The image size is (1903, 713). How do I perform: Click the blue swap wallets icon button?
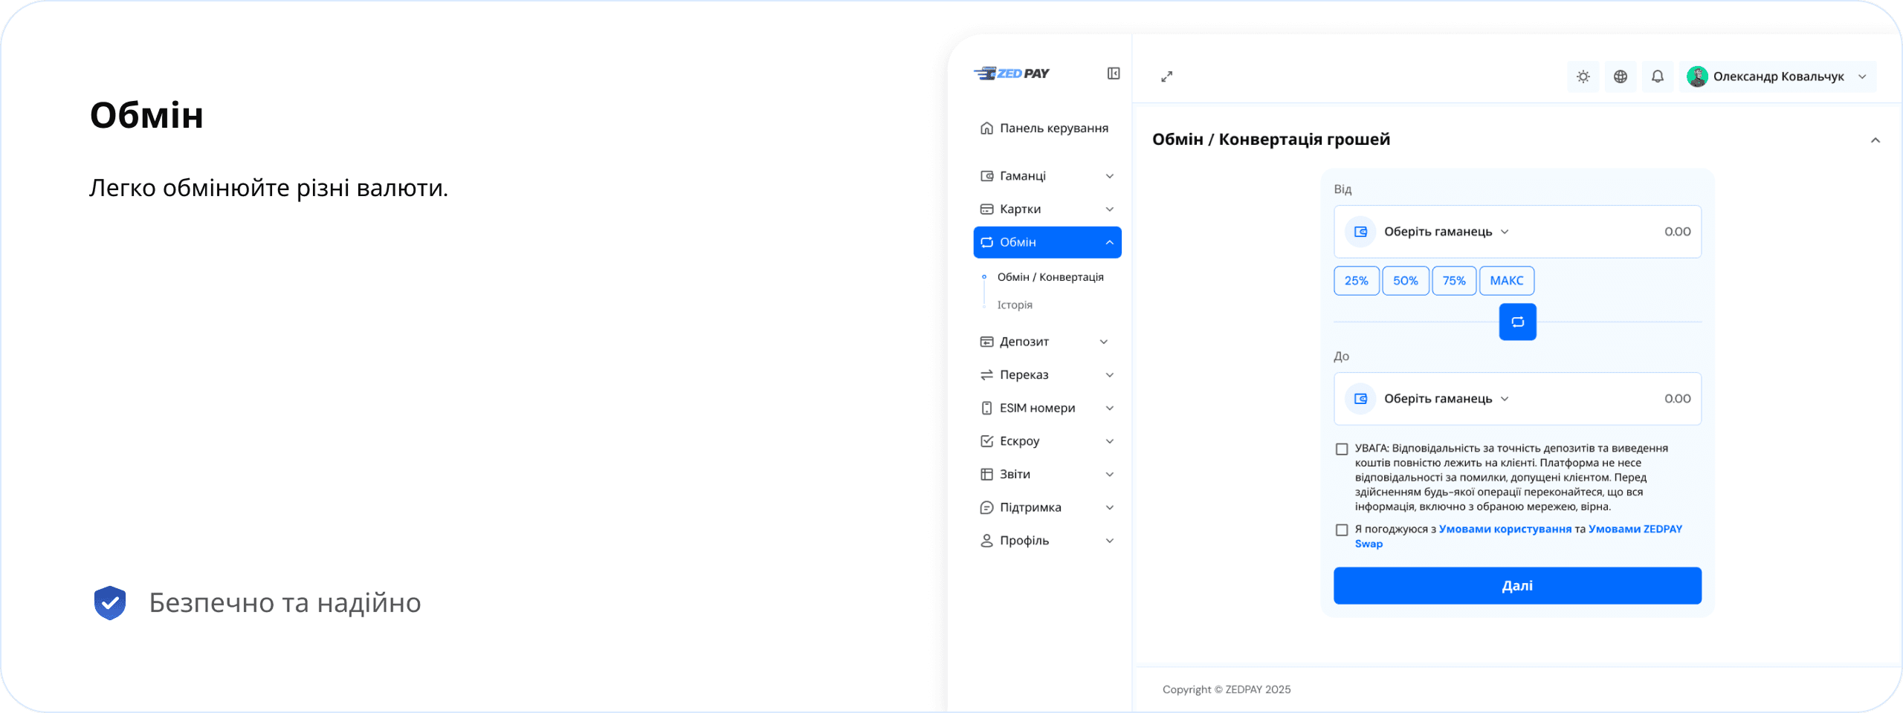[1517, 322]
